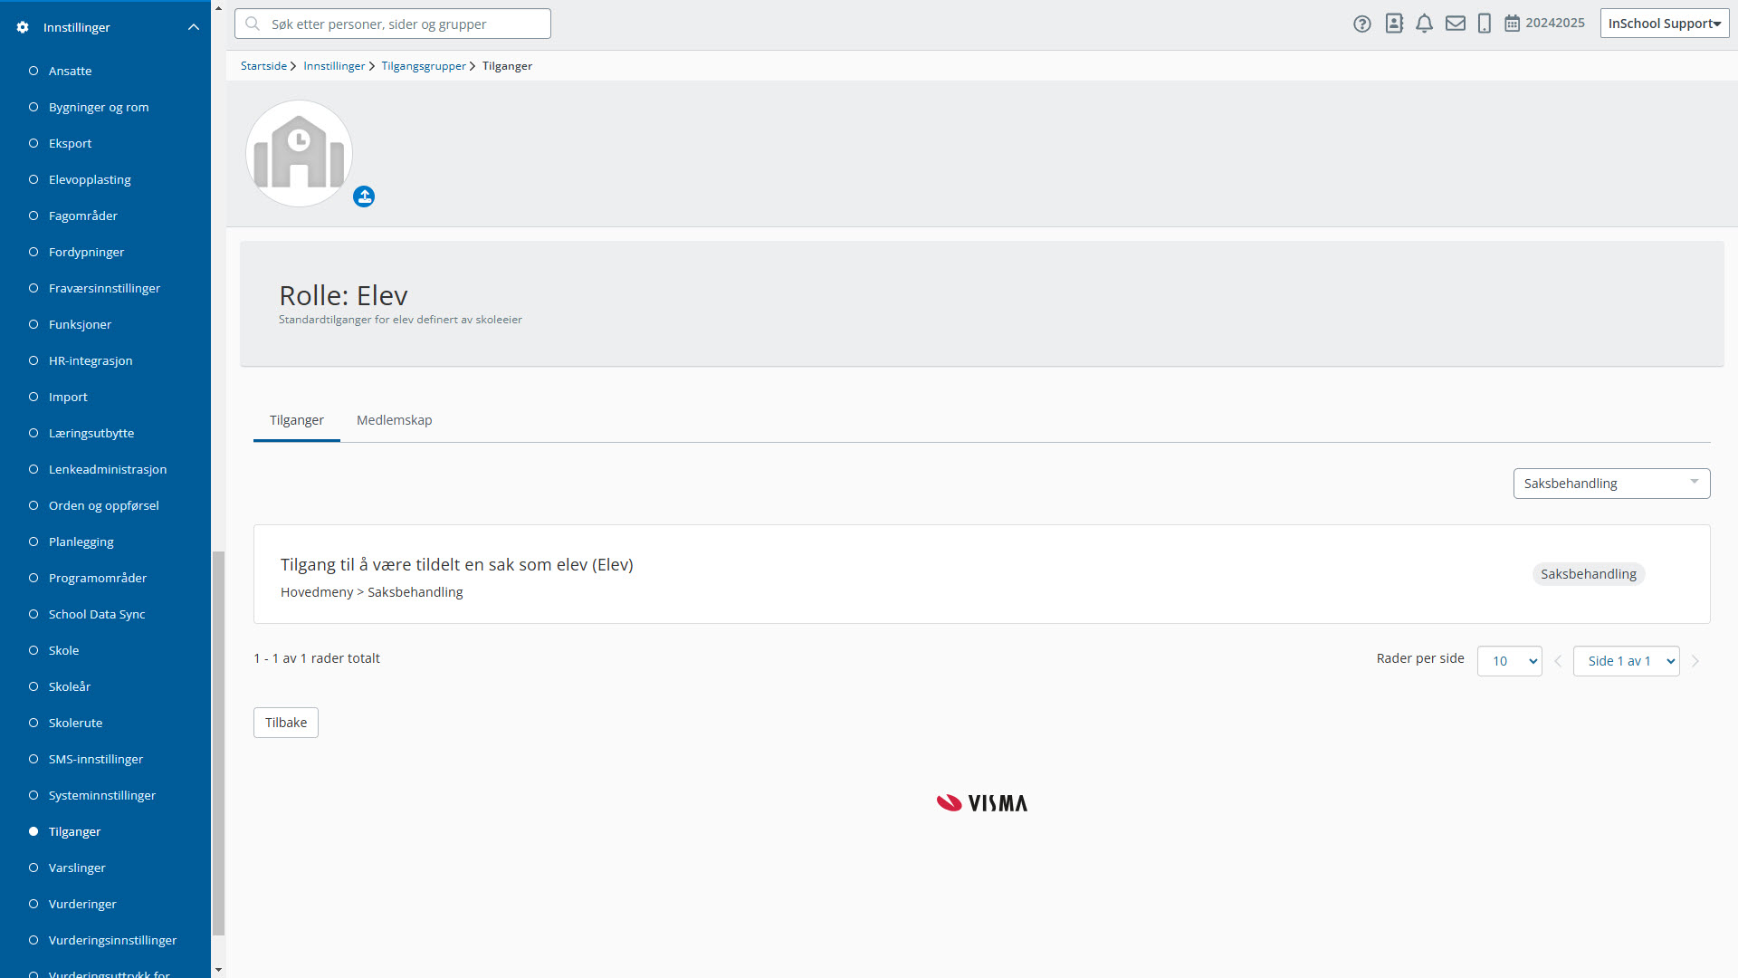Click the person search input field
This screenshot has width=1738, height=978.
click(398, 24)
